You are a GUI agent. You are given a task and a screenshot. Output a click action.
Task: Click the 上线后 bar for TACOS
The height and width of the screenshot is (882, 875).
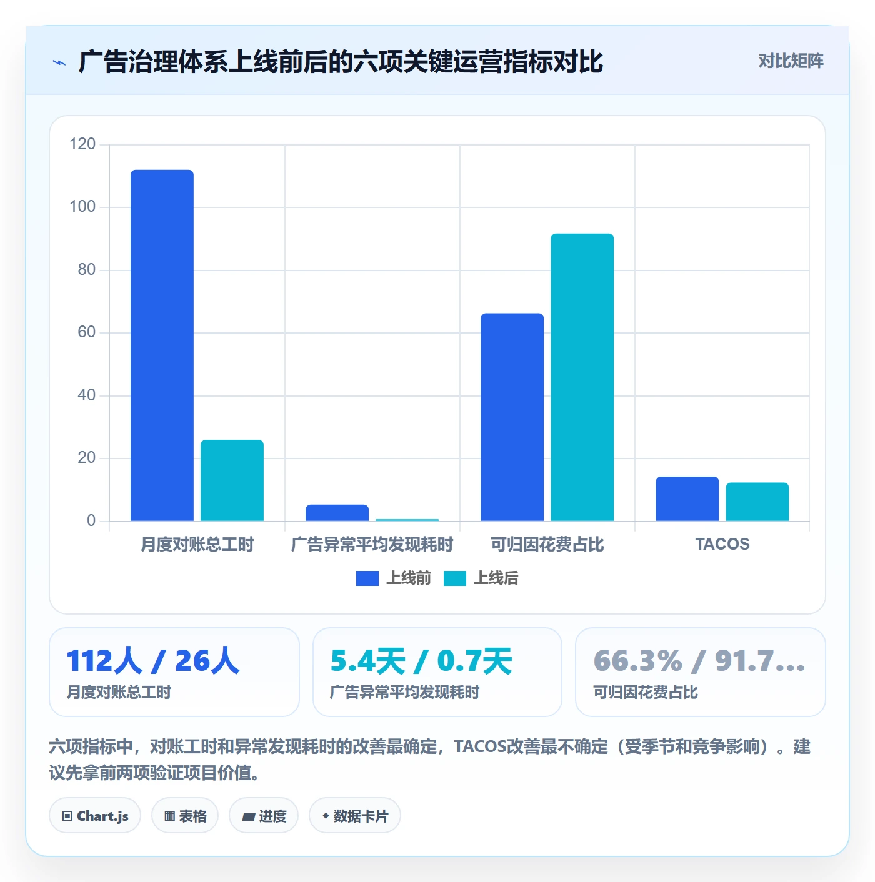click(757, 502)
